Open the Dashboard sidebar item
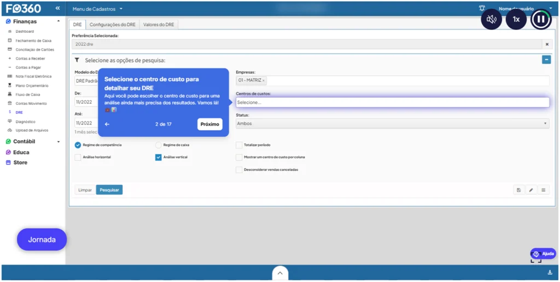Viewport: 560px width, 282px height. (x=25, y=31)
